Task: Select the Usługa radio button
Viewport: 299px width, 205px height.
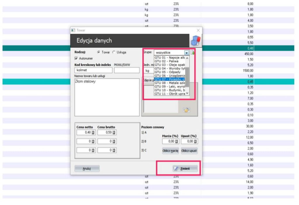Action: coord(114,52)
